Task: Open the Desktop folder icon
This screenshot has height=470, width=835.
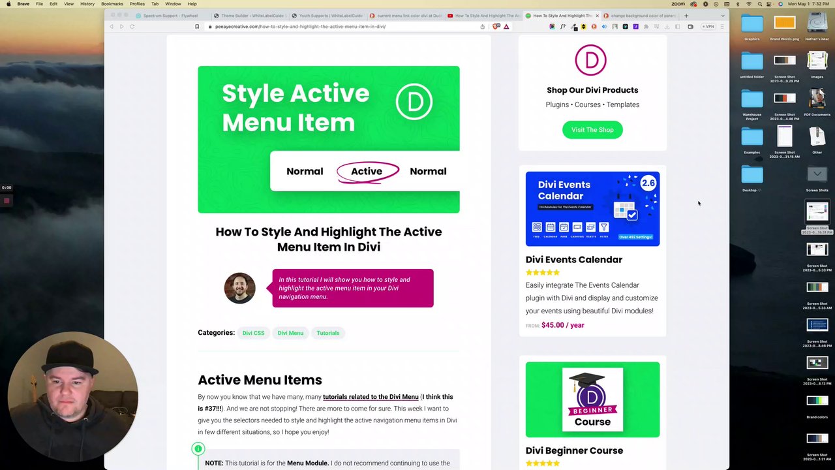Action: 751,175
